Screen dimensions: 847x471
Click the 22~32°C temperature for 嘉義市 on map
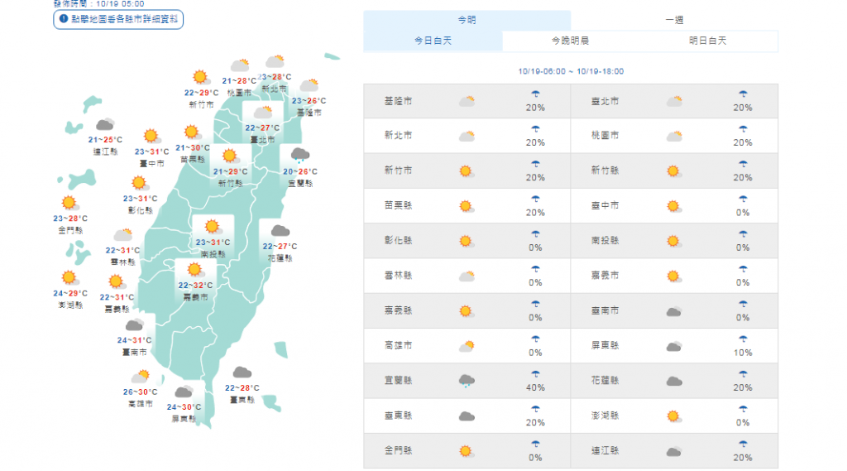coord(195,286)
